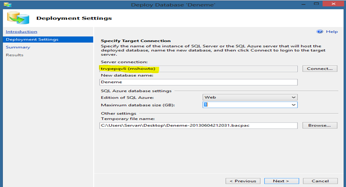Select the Web edition combo box
346x187 pixels.
tap(250, 97)
